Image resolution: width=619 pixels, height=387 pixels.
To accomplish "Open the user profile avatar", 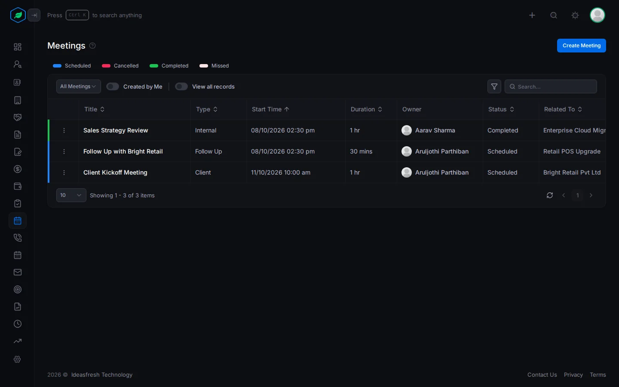I will (598, 15).
